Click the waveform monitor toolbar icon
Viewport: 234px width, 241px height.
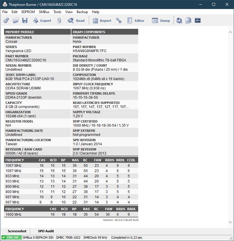[198, 20]
